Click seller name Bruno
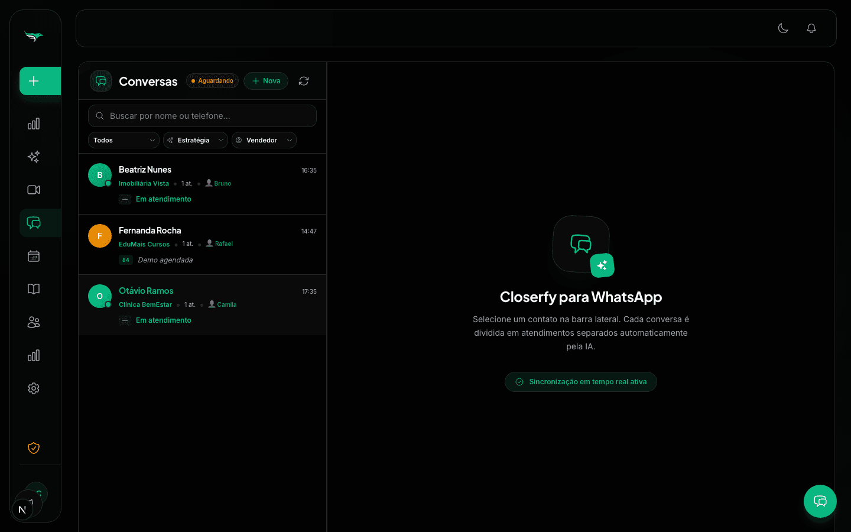The width and height of the screenshot is (851, 532). coord(223,183)
